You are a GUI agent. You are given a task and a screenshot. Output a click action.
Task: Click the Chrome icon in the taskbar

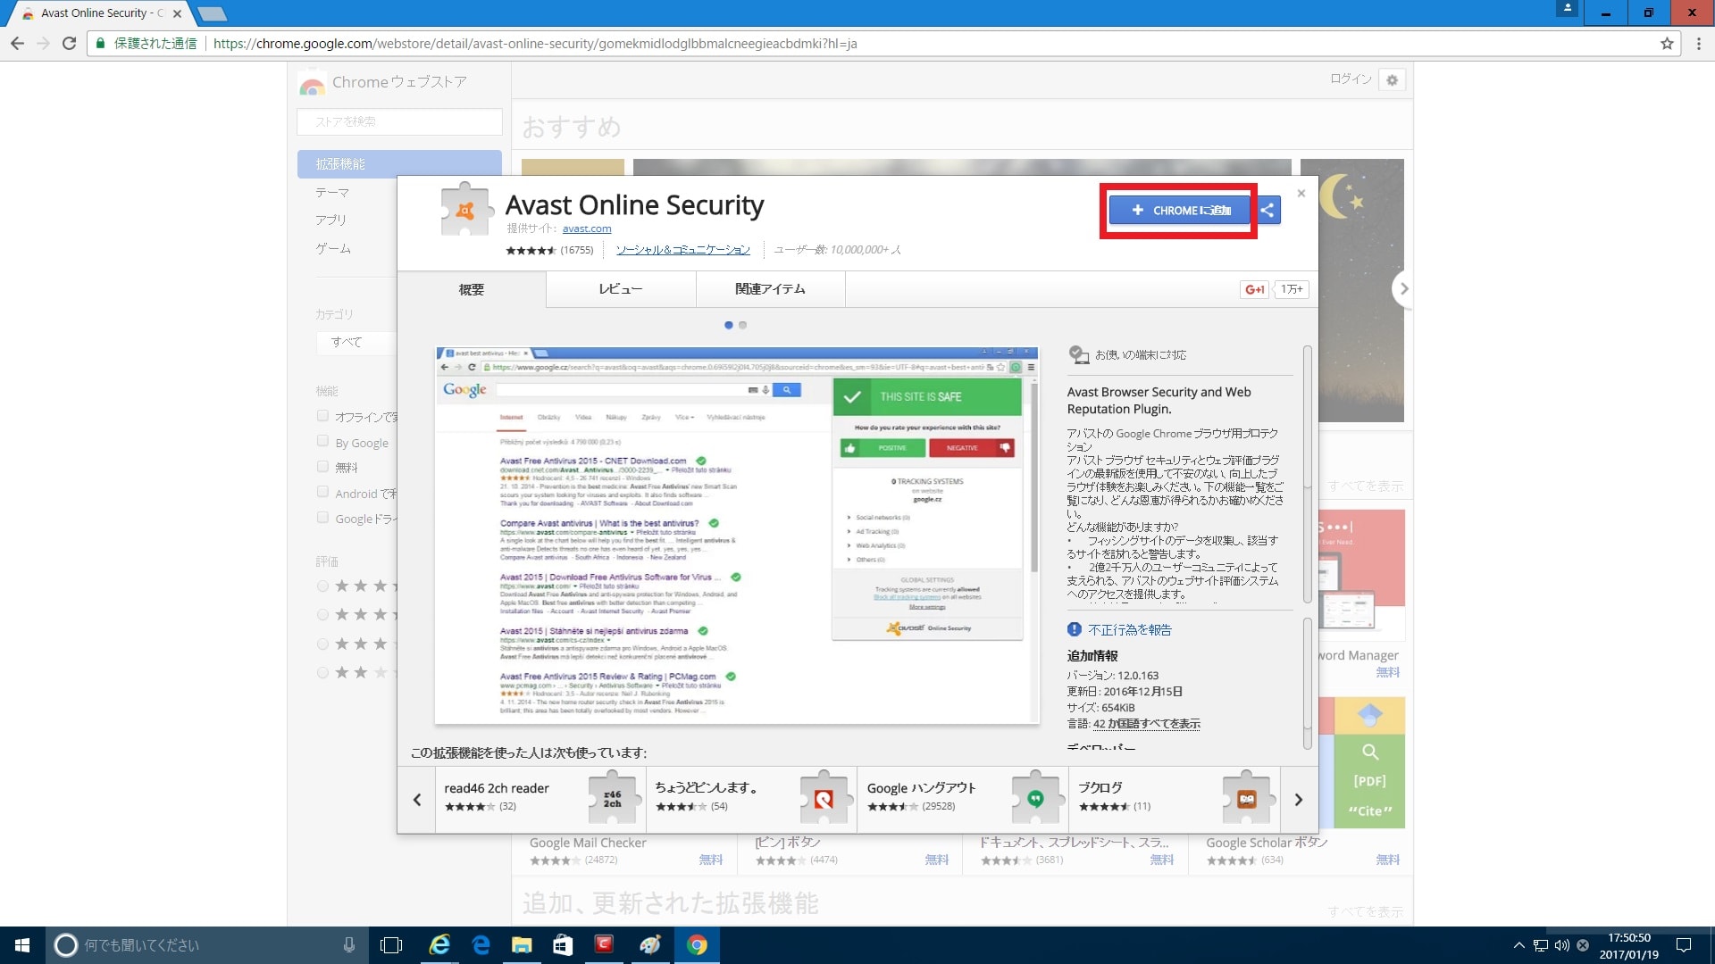pyautogui.click(x=697, y=944)
